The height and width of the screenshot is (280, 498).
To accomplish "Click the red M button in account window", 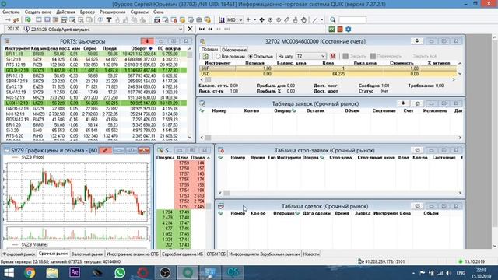I will [x=332, y=56].
